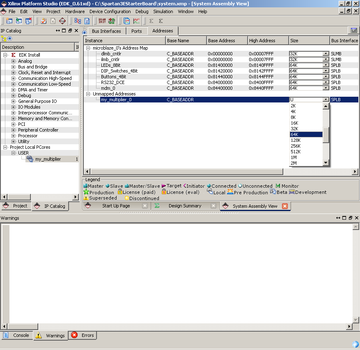Screen dimensions: 360x350
Task: Expand the General Purpose IO category
Action: pos(13,101)
